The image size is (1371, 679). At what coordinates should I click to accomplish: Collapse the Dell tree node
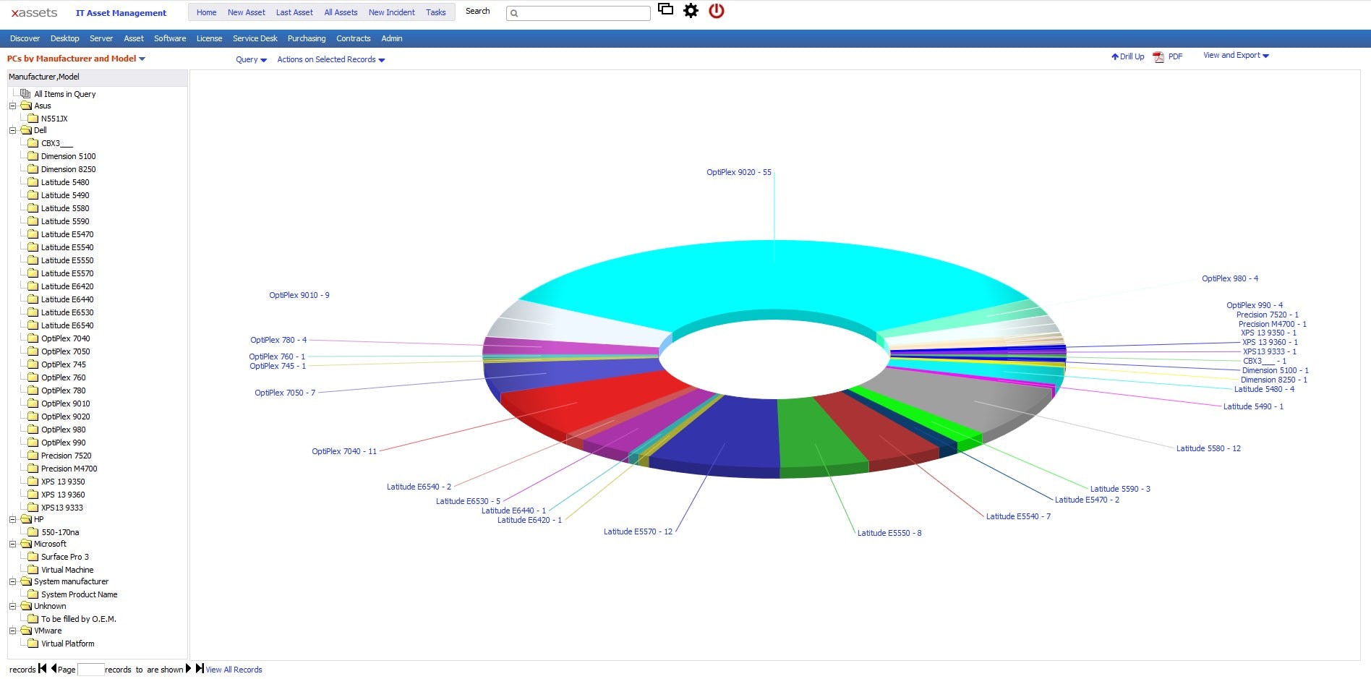click(11, 130)
